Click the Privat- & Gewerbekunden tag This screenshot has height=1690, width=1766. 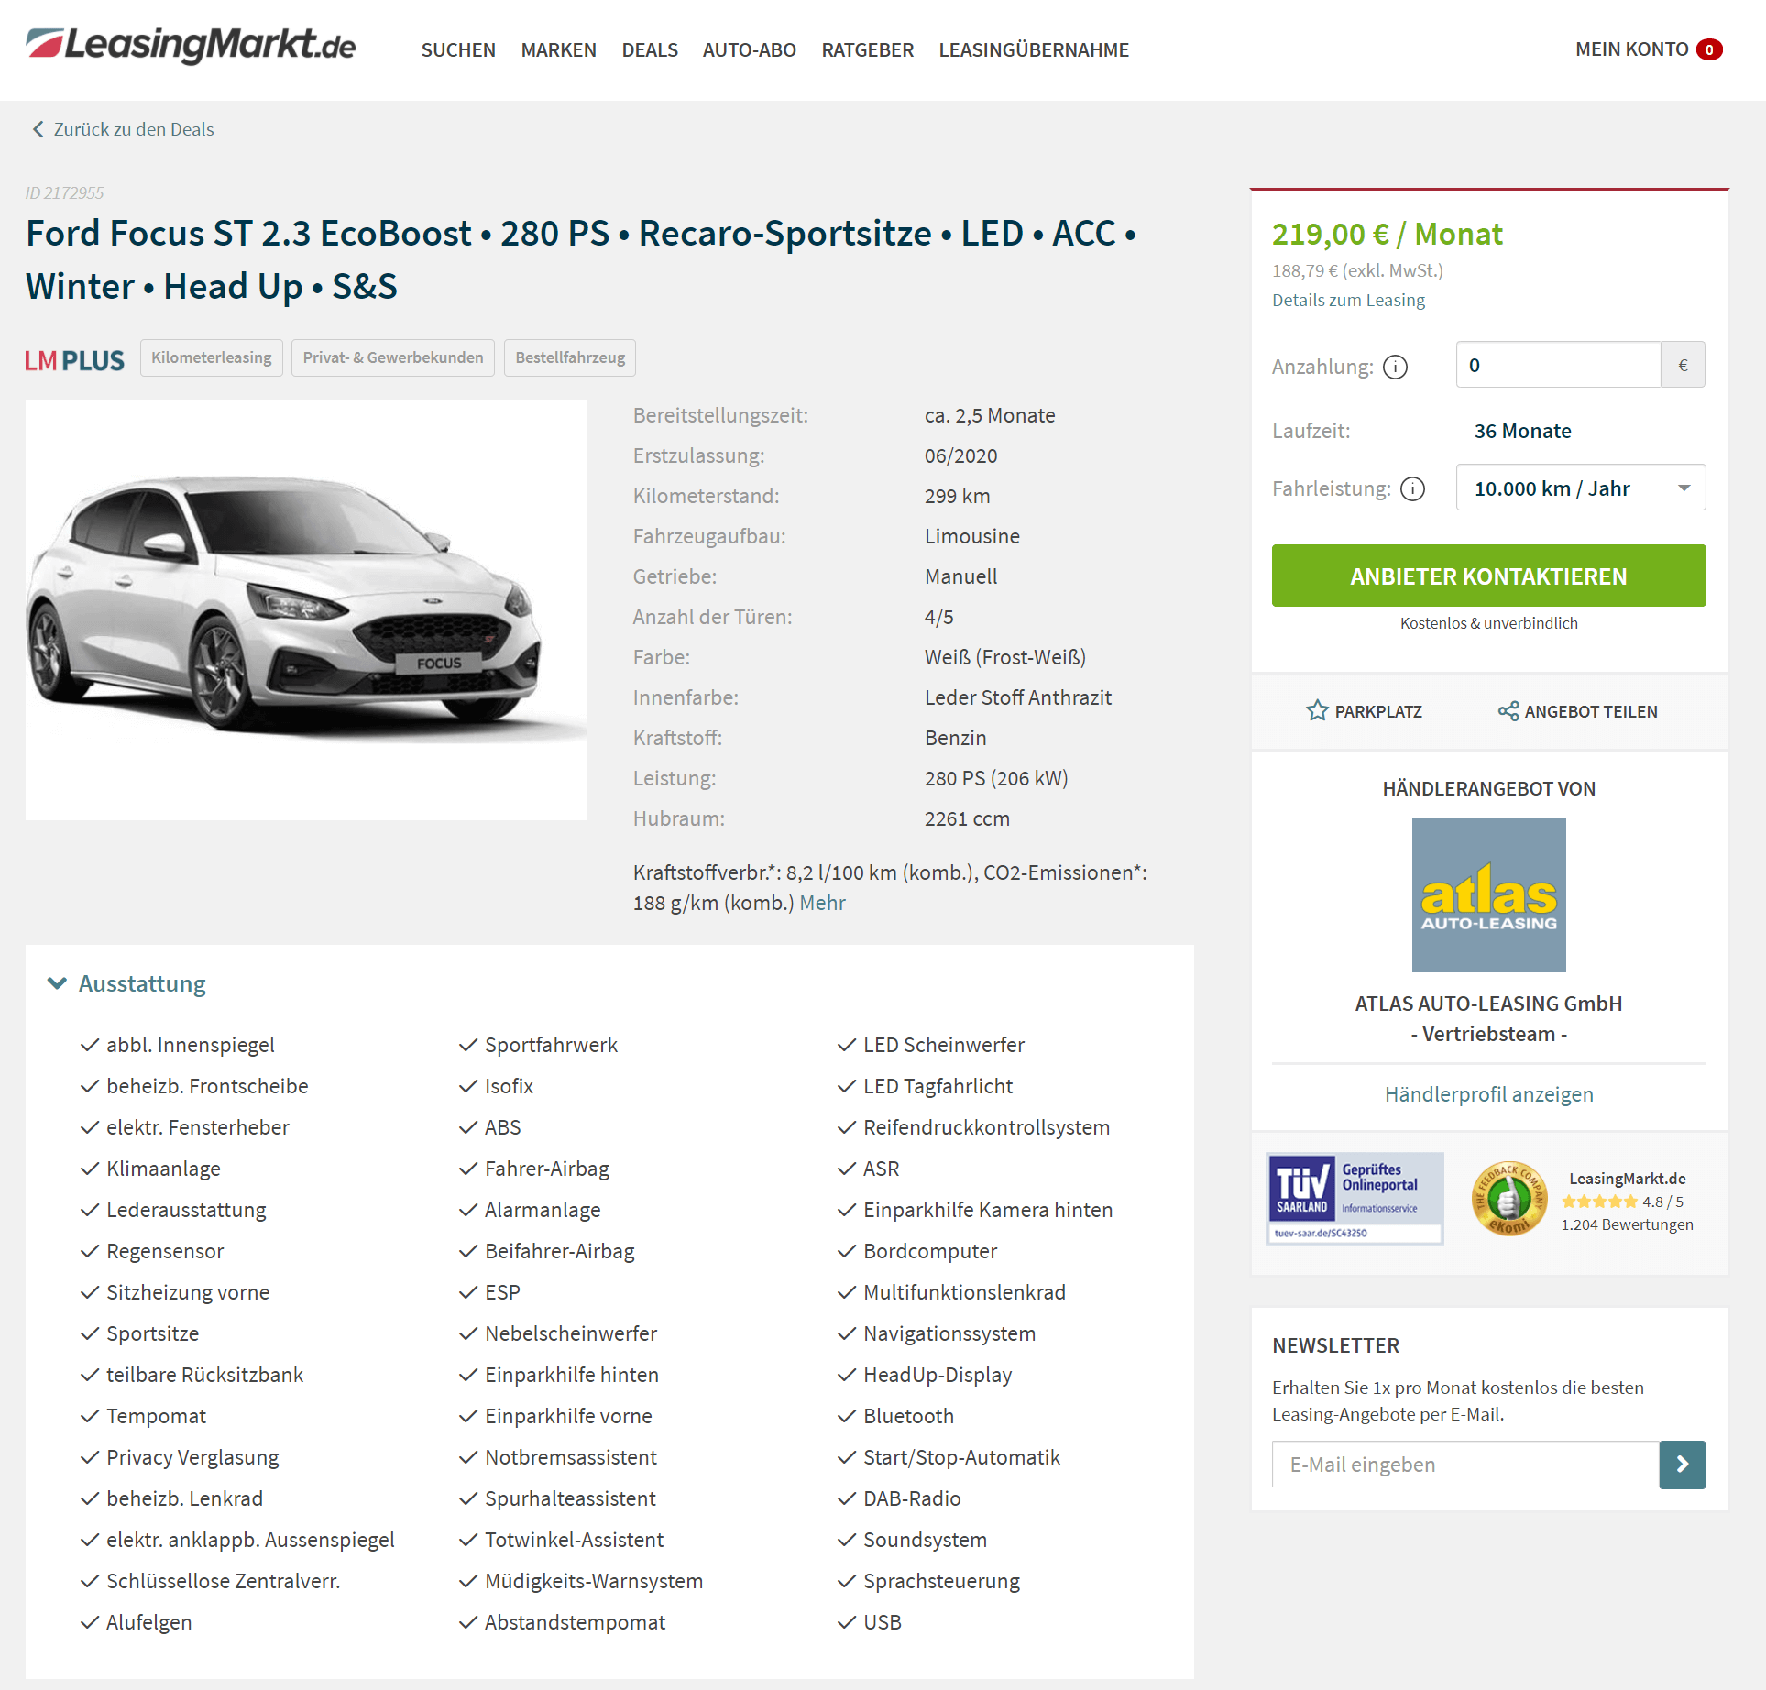coord(392,357)
